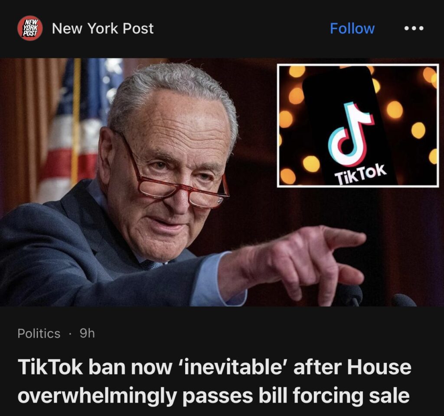This screenshot has width=444, height=416.
Task: Click the New York Post round logo
Action: tap(30, 28)
